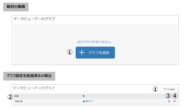Click the circled 2 callout marker
The height and width of the screenshot is (108, 181).
(10, 97)
